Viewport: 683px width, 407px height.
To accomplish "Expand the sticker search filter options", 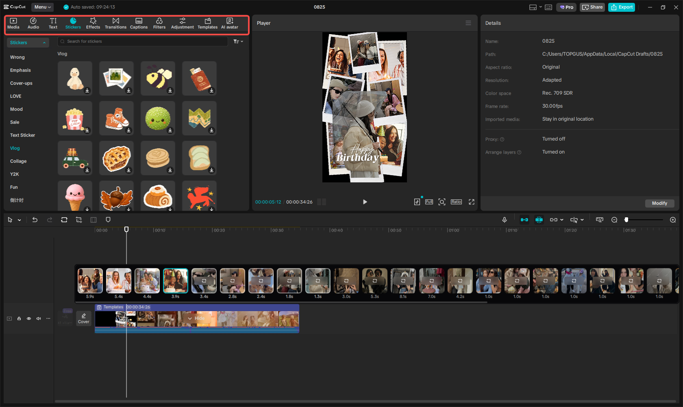I will [x=238, y=41].
